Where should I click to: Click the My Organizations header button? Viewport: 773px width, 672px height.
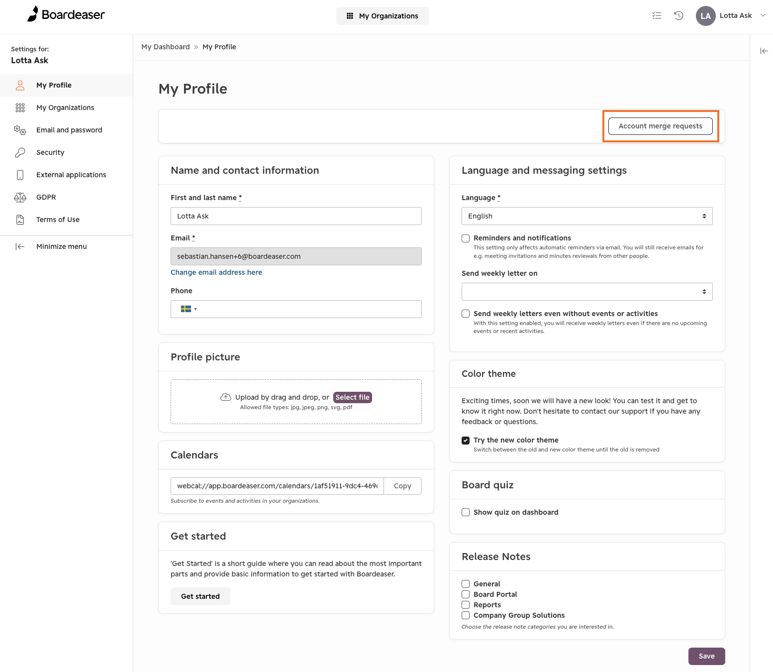tap(383, 16)
